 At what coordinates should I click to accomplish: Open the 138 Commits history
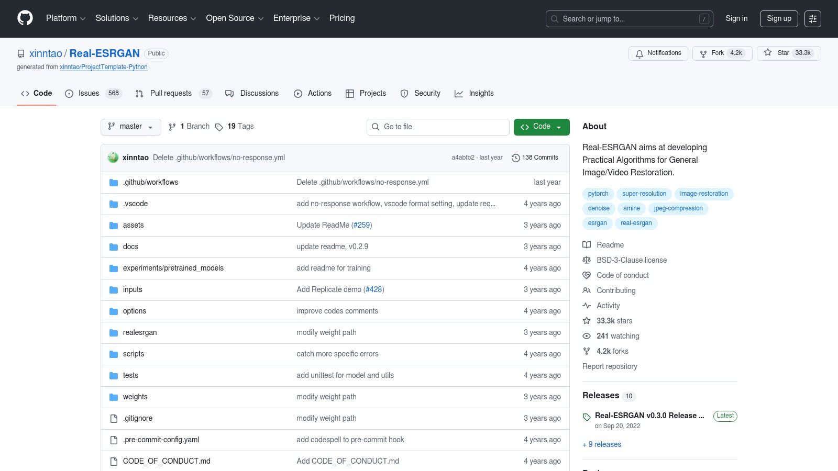pos(535,158)
